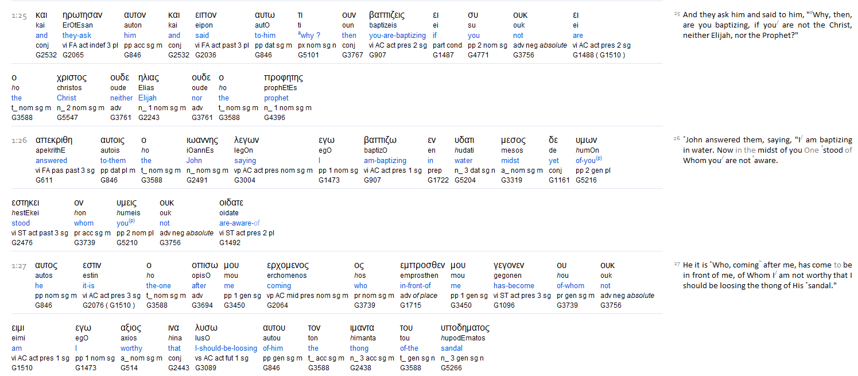858x376 pixels.
Task: Click the blue gloss 'you-are-baptizing'
Action: 397,36
